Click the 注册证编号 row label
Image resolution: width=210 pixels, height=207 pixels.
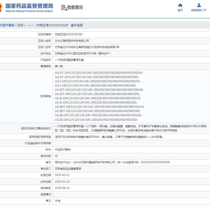point(44,34)
